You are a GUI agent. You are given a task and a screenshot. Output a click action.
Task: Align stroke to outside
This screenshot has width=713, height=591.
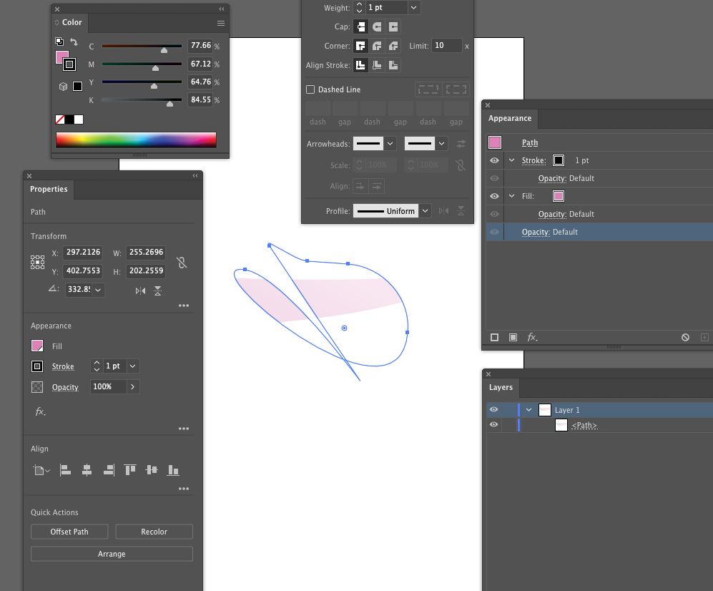(x=393, y=65)
